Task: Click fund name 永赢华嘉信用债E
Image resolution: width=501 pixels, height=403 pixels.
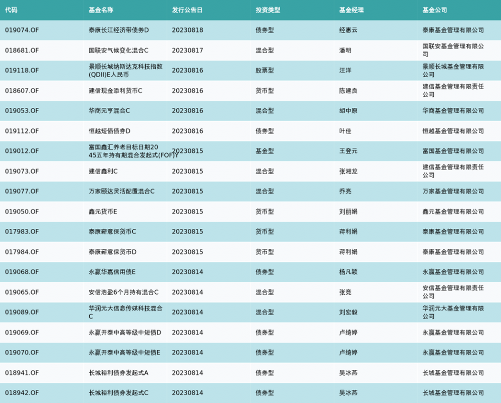Action: [x=112, y=272]
